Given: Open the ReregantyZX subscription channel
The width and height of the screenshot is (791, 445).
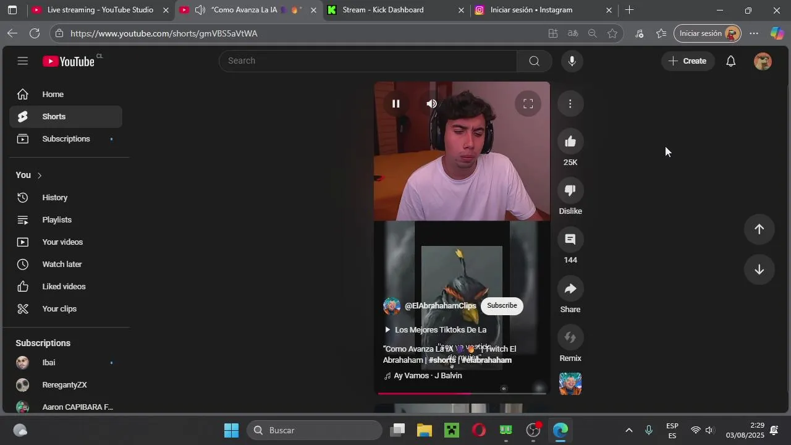Looking at the screenshot, I should click(66, 385).
